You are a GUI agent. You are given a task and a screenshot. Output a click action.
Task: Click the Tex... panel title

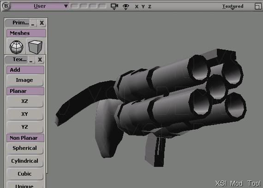(x=20, y=59)
